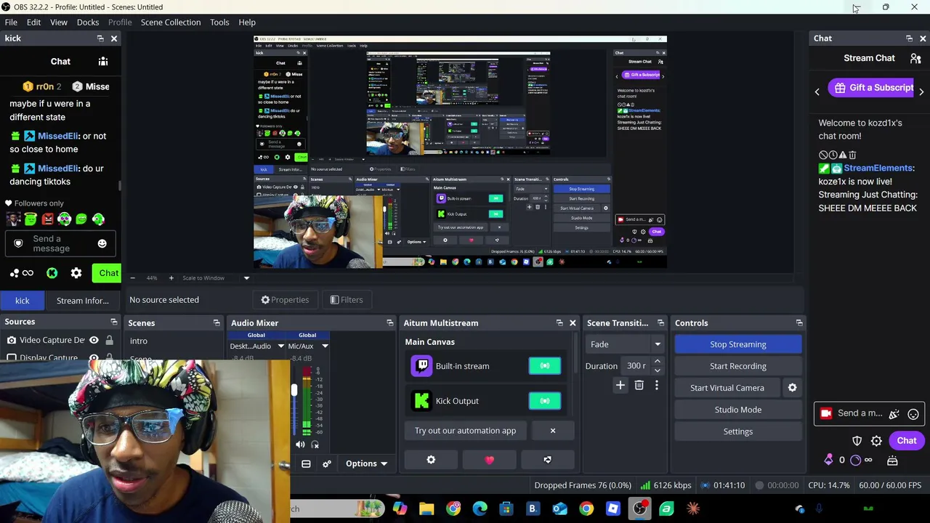
Task: Float the Scenes dock
Action: [217, 323]
